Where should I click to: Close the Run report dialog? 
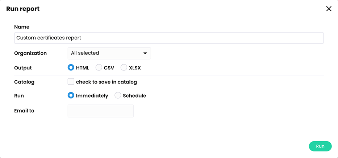pos(329,9)
